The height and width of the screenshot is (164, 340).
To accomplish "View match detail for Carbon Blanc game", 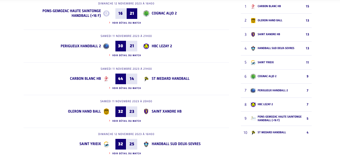I will click(x=126, y=88).
